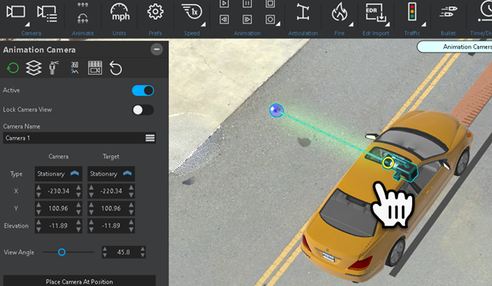Open the Fire flame tool
492x286 pixels.
tap(340, 13)
